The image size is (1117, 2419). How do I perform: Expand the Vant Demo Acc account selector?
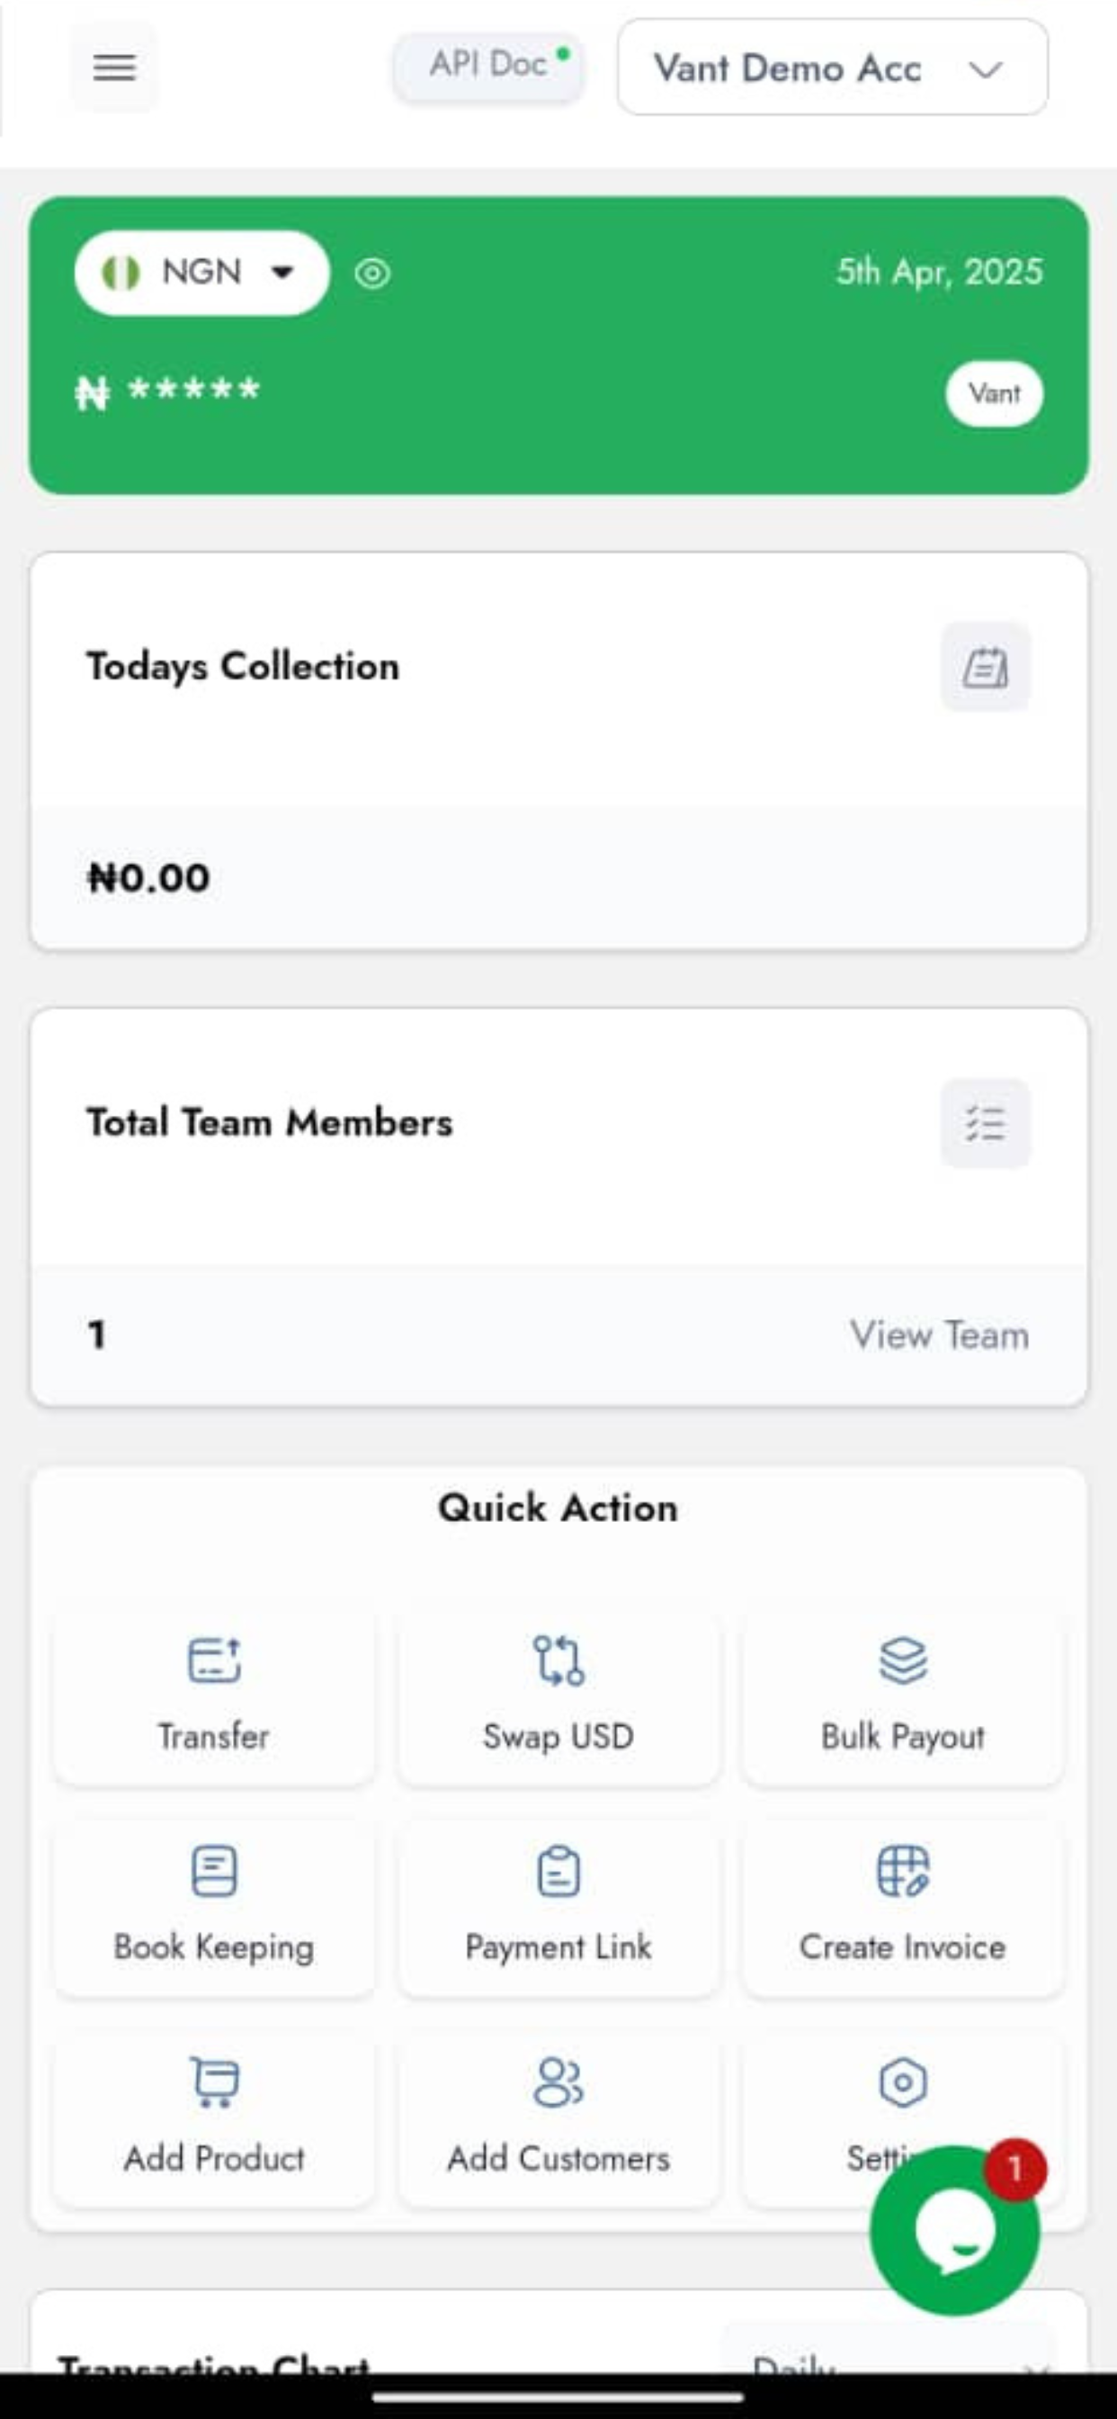pos(833,67)
